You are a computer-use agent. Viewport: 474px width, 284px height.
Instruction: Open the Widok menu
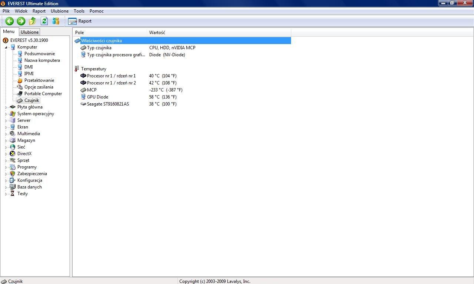tap(21, 11)
